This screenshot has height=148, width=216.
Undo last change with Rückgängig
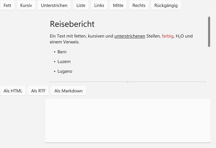point(166,5)
